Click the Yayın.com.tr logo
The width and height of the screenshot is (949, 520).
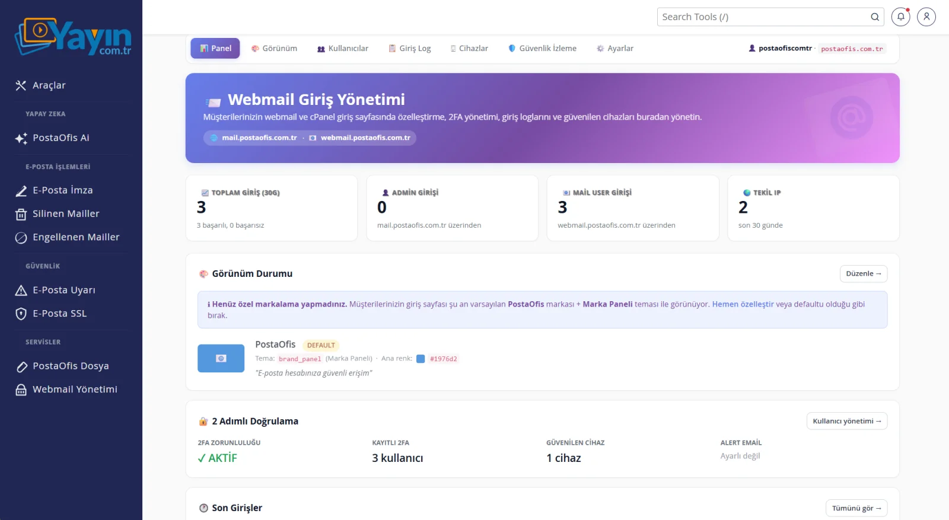pyautogui.click(x=72, y=37)
